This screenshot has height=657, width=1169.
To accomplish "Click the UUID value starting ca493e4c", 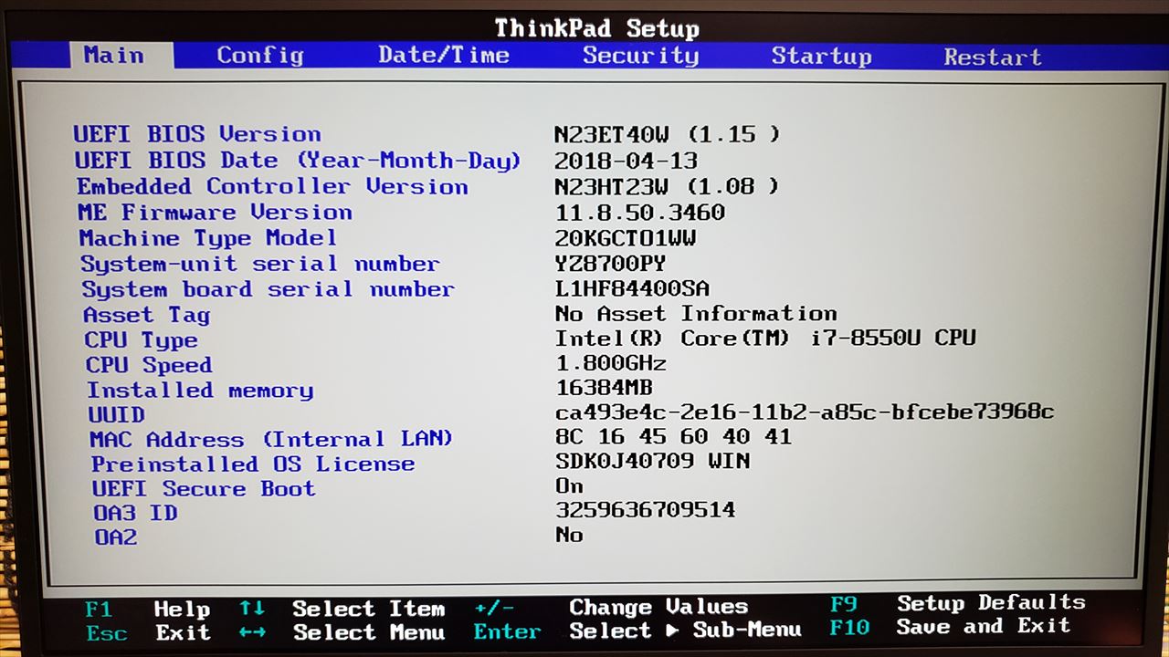I will coord(805,412).
